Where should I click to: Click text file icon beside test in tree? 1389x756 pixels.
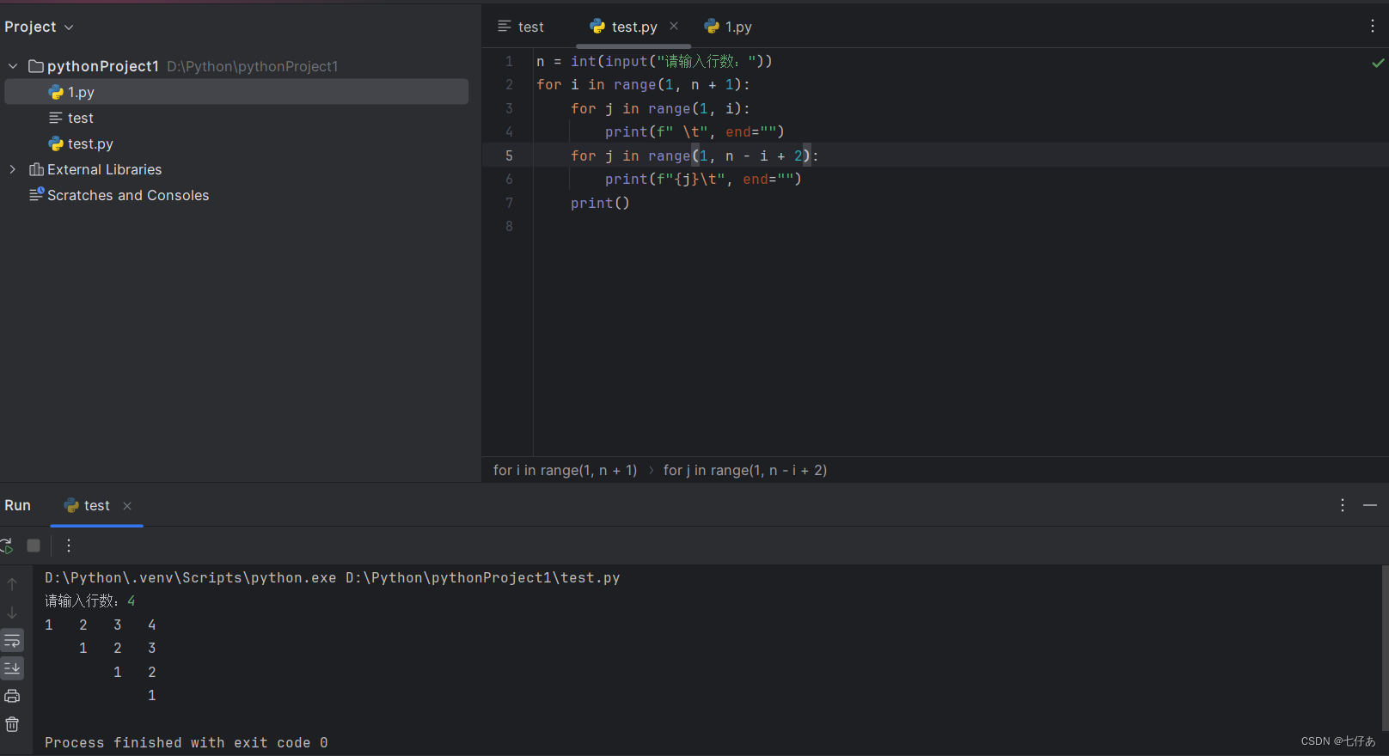pos(56,118)
